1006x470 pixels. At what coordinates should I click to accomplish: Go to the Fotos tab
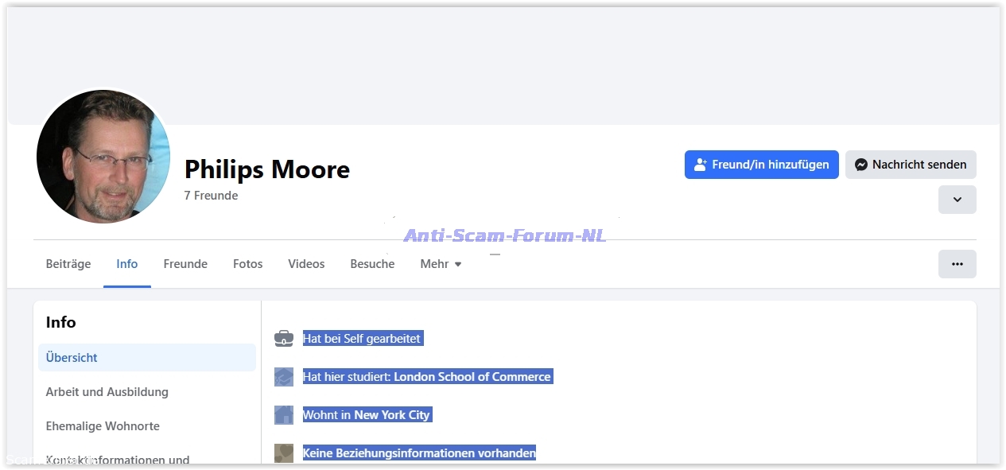[x=247, y=264]
